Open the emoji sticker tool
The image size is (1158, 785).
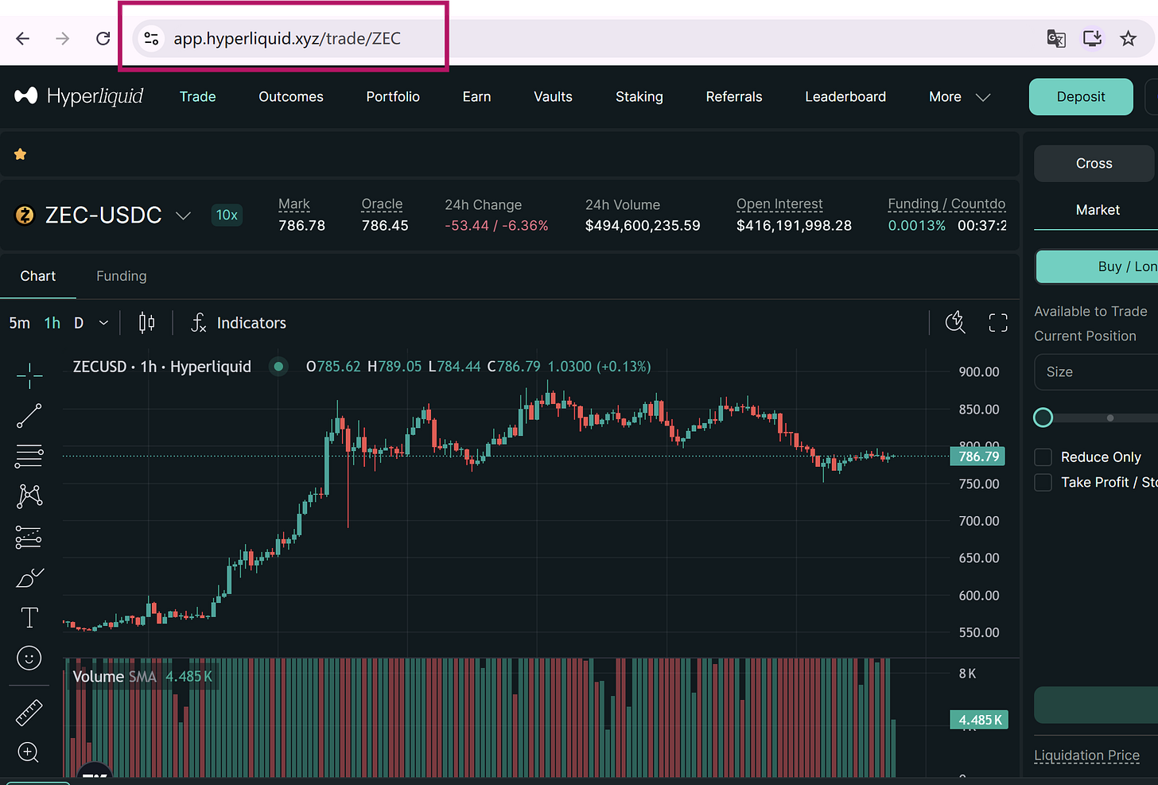point(29,658)
